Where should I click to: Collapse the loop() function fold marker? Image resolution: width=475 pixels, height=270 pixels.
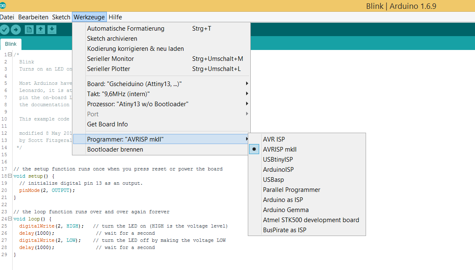10,219
